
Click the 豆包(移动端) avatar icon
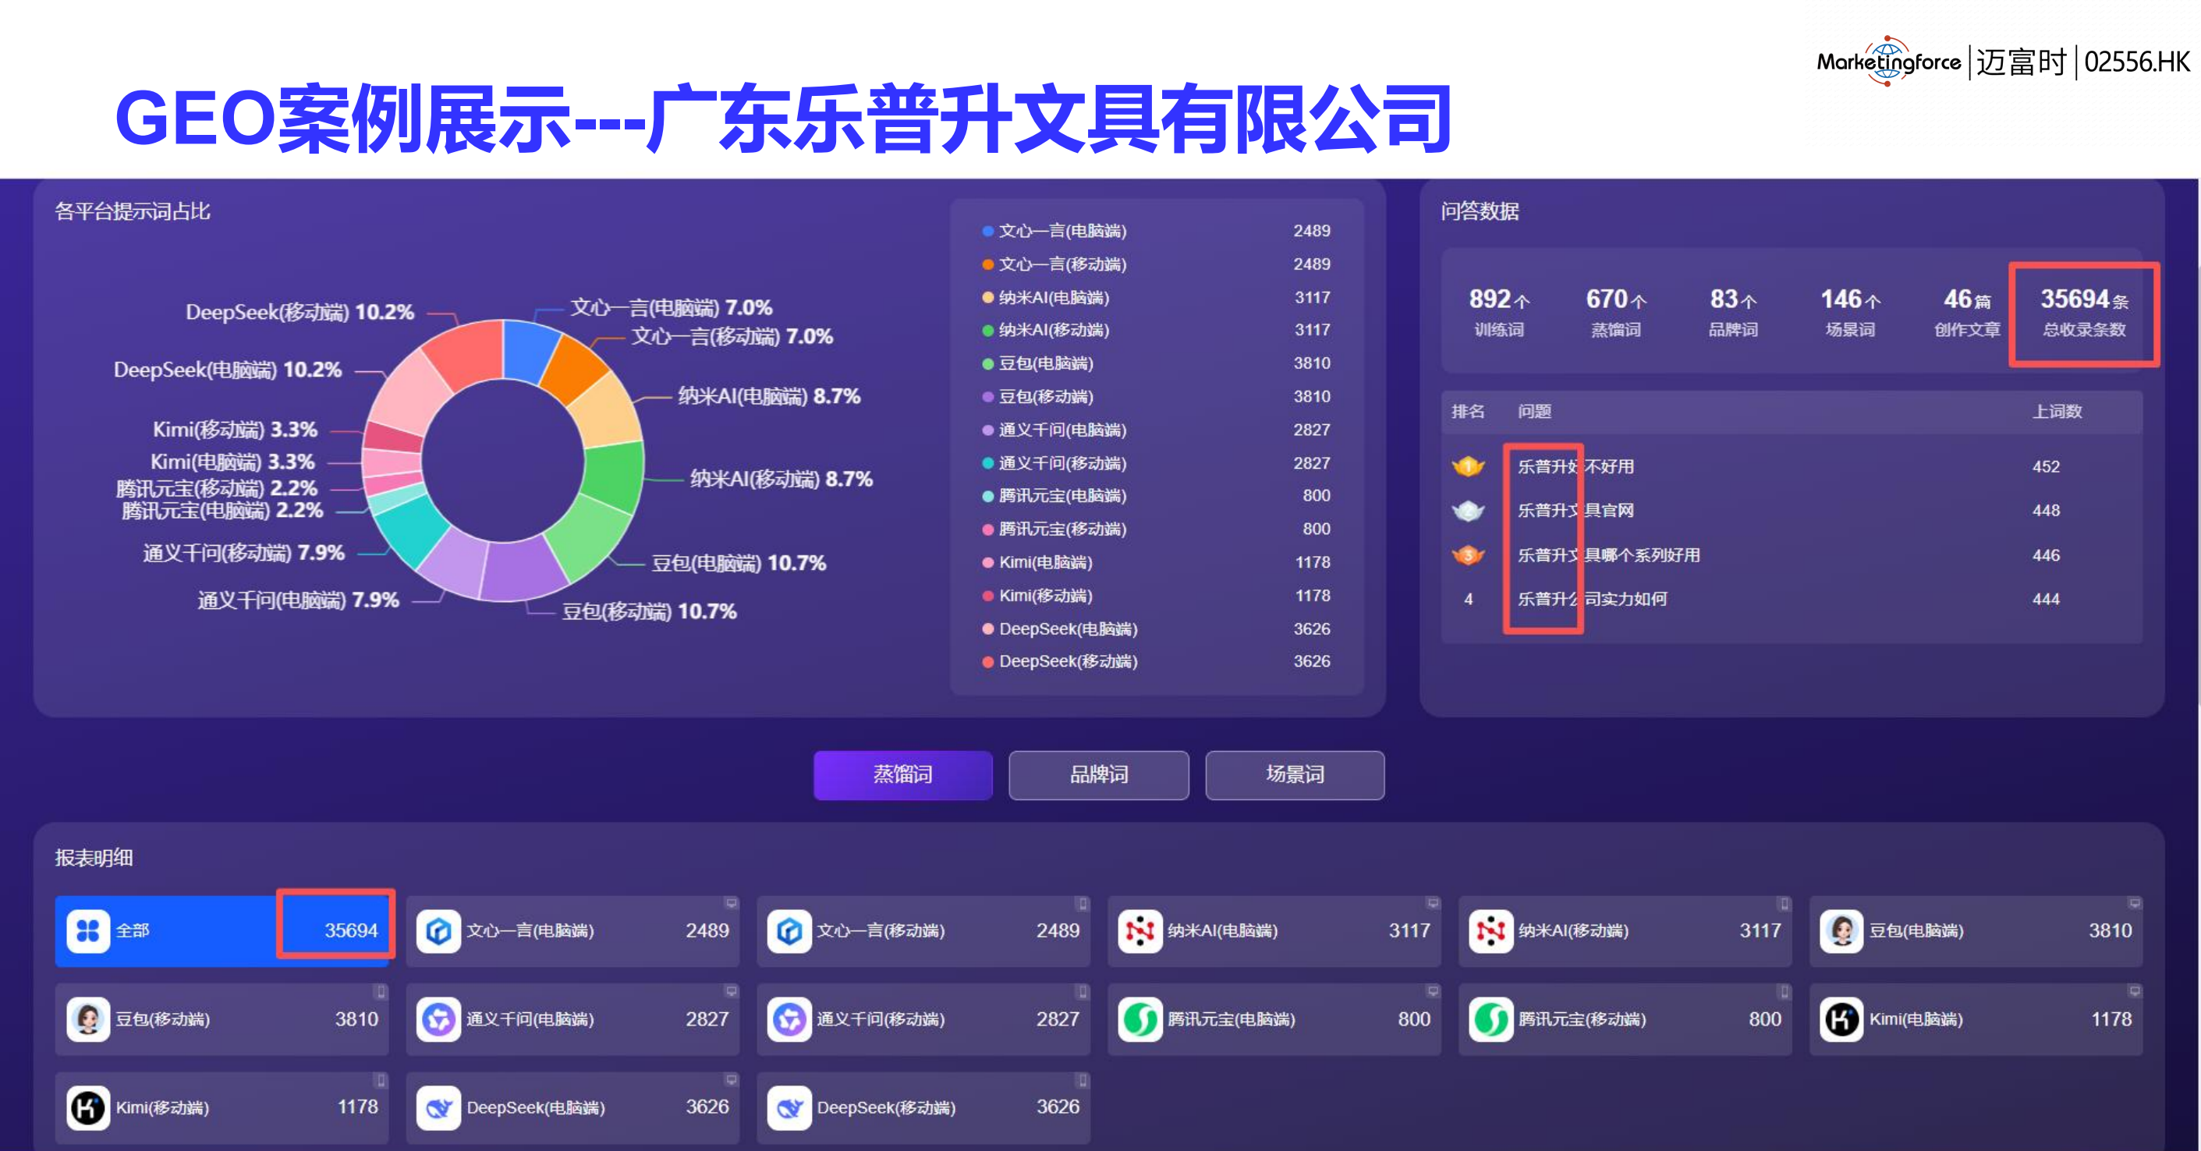(x=88, y=1018)
